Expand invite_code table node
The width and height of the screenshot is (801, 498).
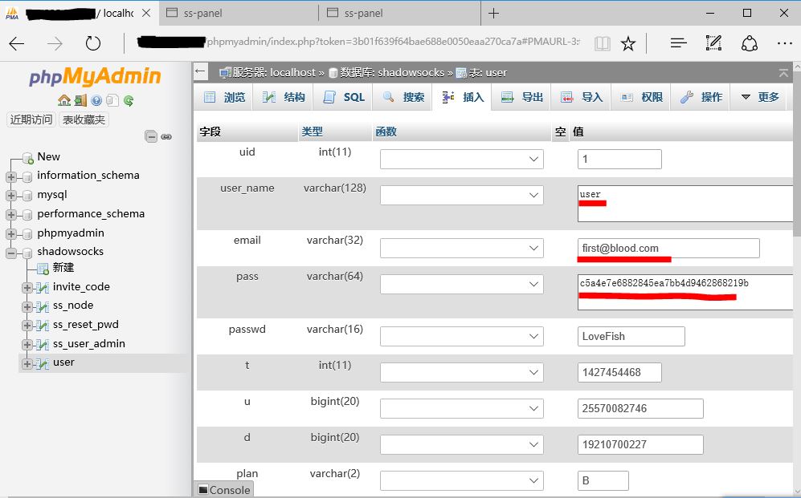[27, 287]
